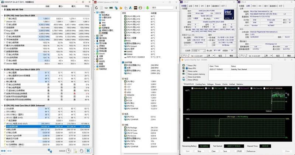Click the Save button in System Stability Test
295x155 pixels.
225,151
